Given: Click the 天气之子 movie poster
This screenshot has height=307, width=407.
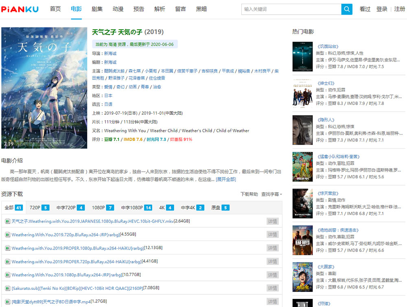Looking at the screenshot, I should coord(44,88).
